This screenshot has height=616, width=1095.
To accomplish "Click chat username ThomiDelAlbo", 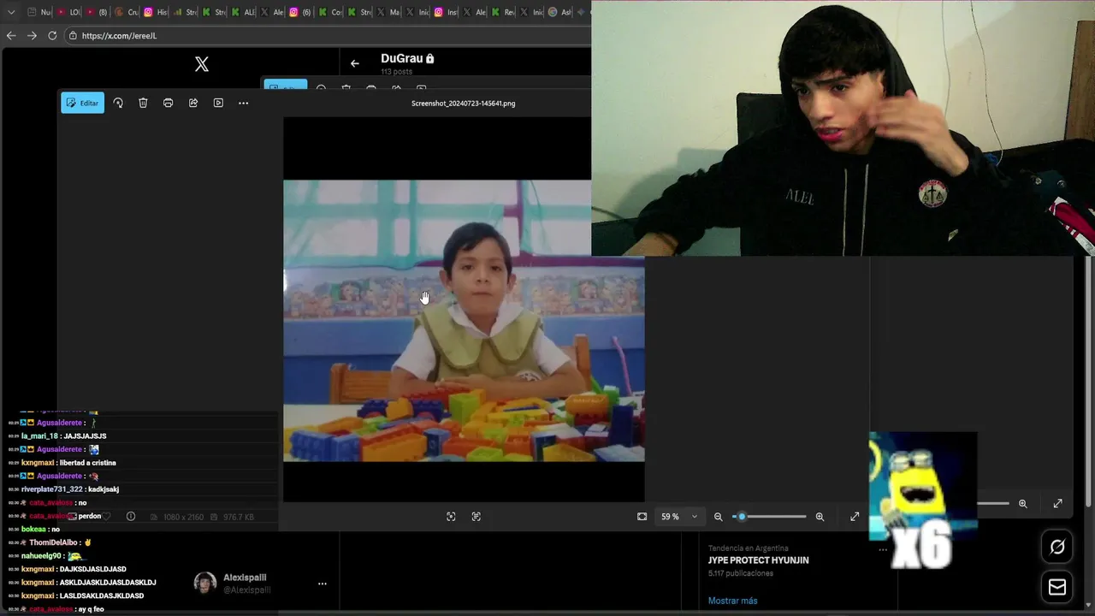I will pos(53,542).
